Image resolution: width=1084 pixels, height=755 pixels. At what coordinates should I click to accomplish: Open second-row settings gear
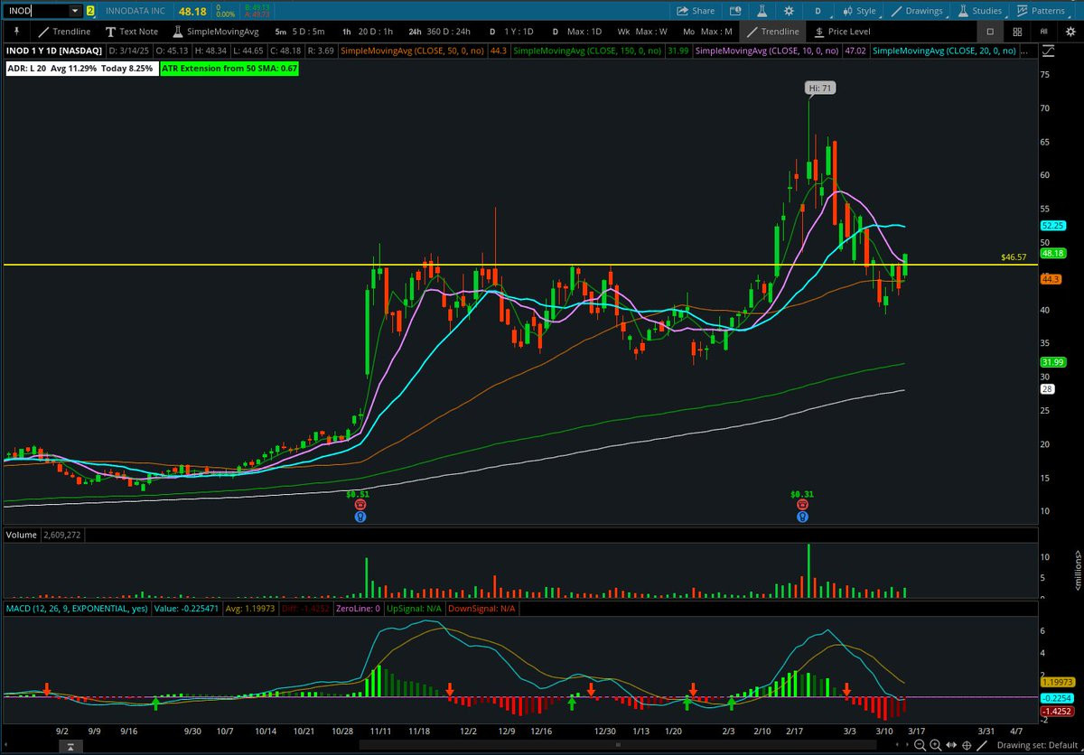[x=1070, y=32]
